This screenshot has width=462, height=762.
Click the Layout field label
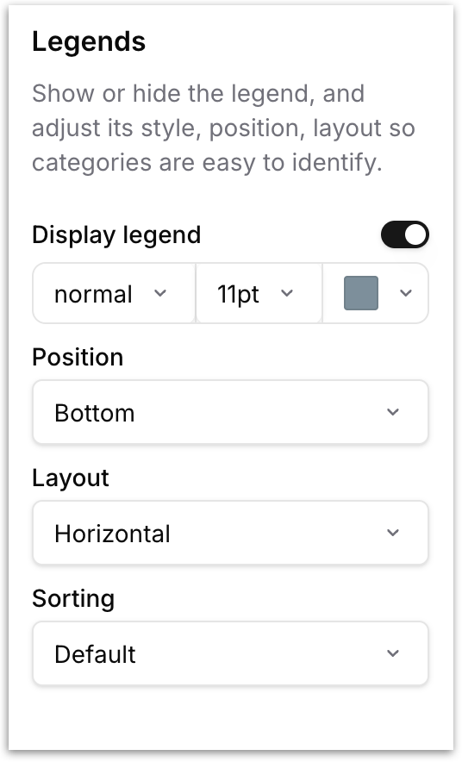[71, 478]
